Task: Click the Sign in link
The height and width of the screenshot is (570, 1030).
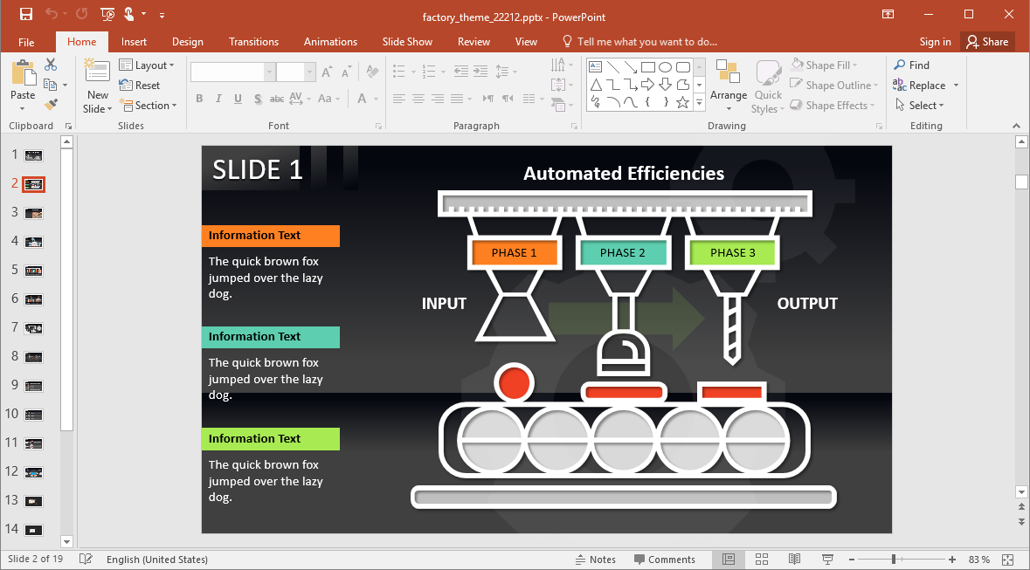Action: click(934, 41)
